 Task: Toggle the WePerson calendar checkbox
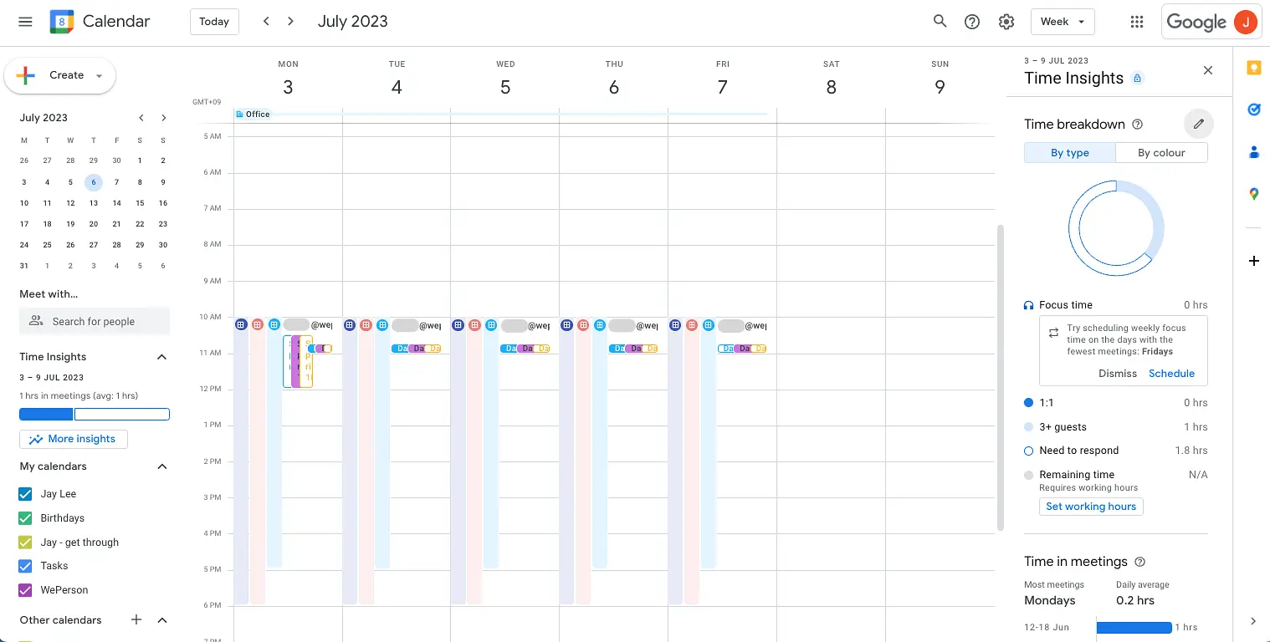pyautogui.click(x=25, y=590)
